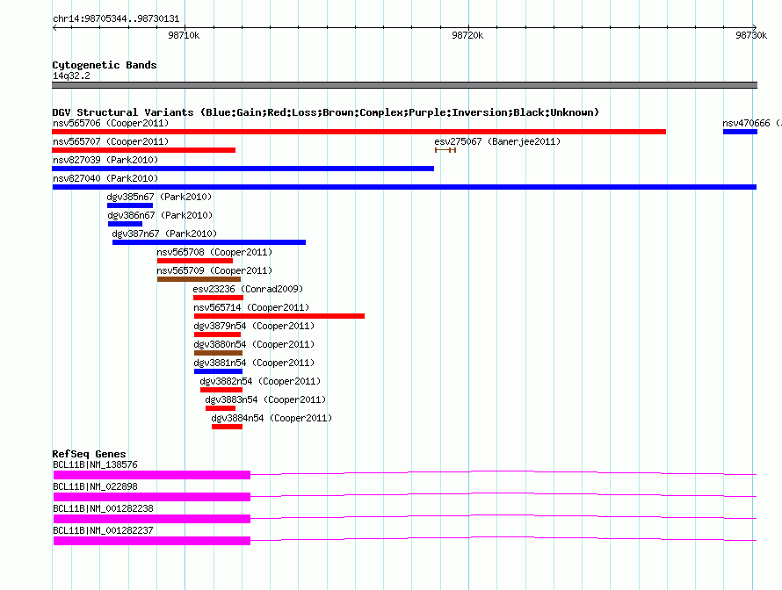This screenshot has height=590, width=782.
Task: Open dgv3879n54 (Cooper2011) label
Action: 254,326
